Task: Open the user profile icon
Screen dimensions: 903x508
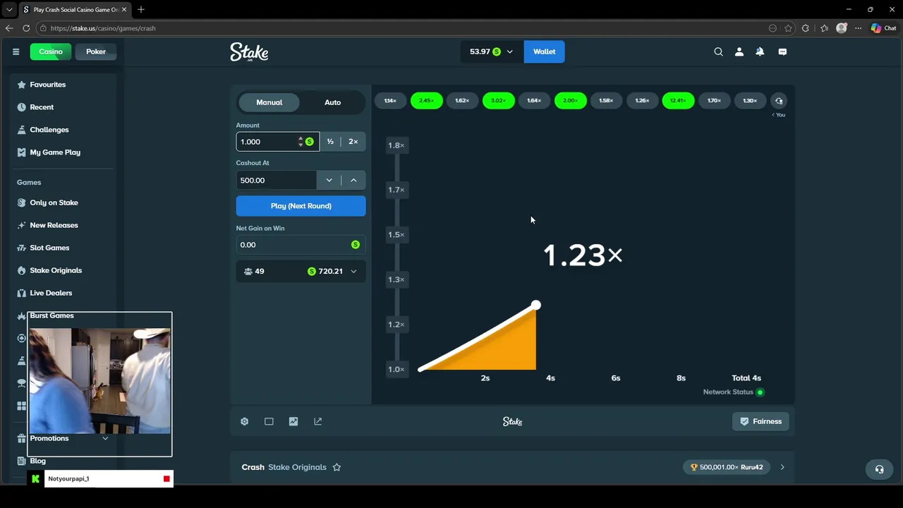Action: (739, 52)
